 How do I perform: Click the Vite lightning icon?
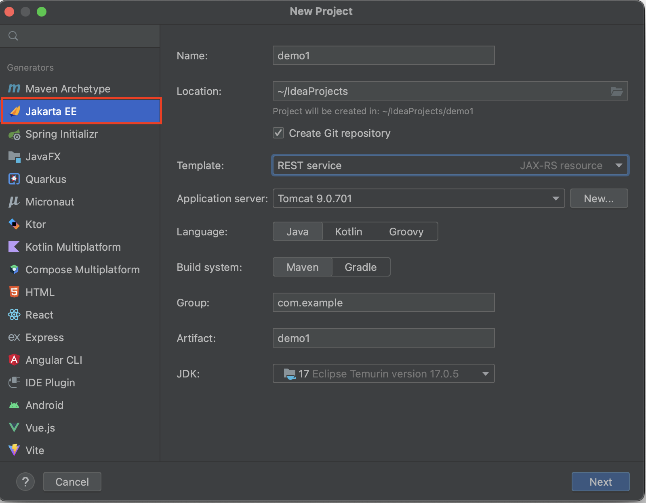point(14,450)
